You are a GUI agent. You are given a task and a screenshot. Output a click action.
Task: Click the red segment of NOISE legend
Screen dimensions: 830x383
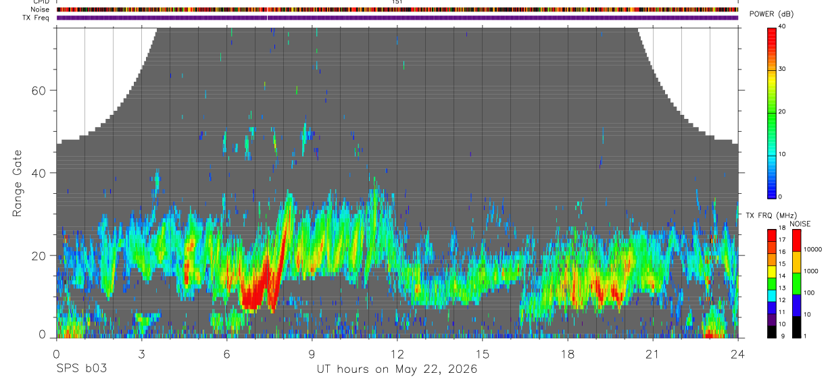tap(798, 240)
